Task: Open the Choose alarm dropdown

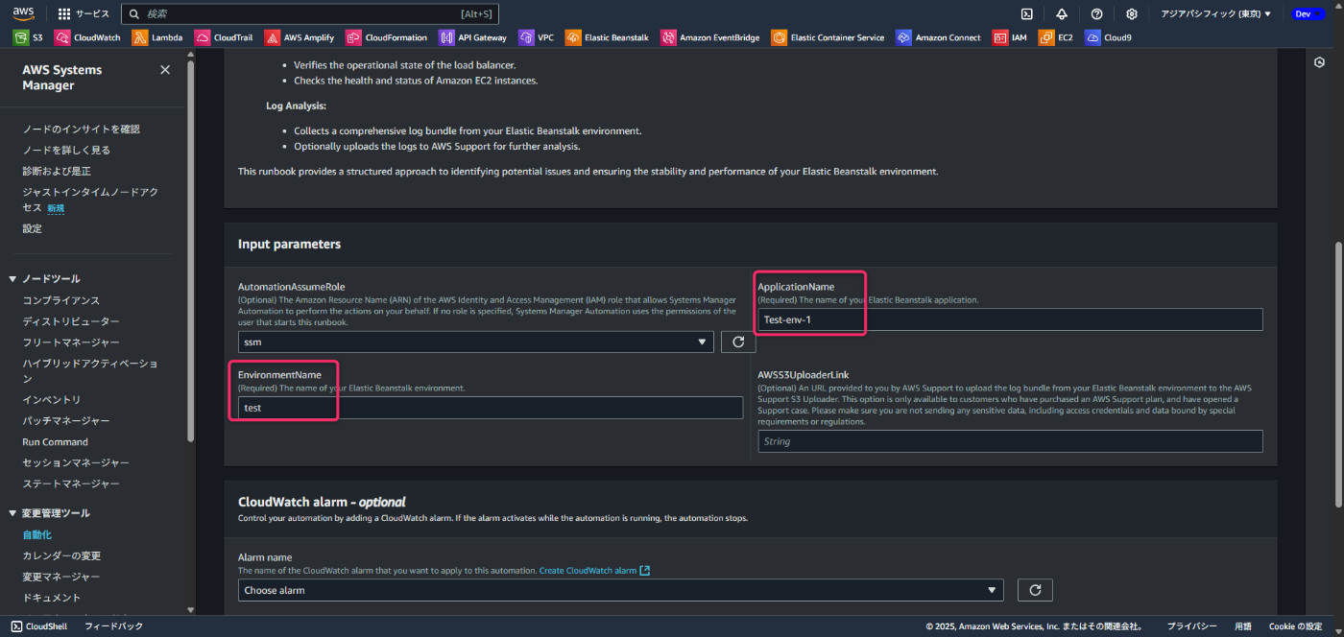Action: [620, 590]
